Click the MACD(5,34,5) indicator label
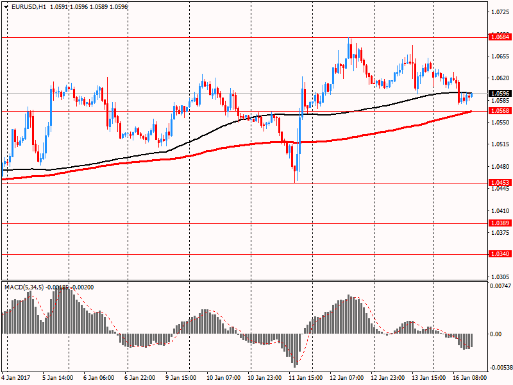 (24, 287)
